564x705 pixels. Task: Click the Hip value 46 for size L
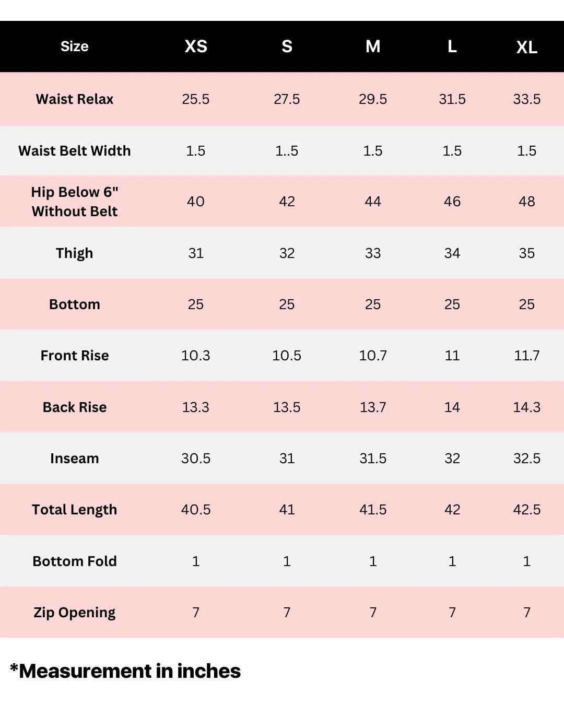452,202
